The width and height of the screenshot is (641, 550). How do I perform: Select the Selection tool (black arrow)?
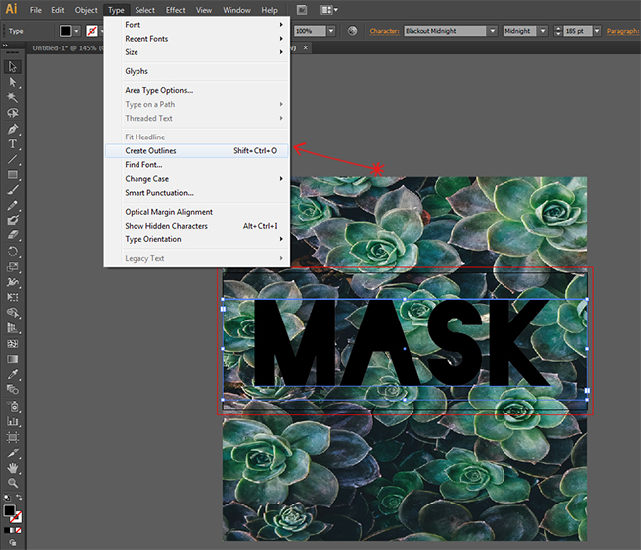click(x=13, y=66)
